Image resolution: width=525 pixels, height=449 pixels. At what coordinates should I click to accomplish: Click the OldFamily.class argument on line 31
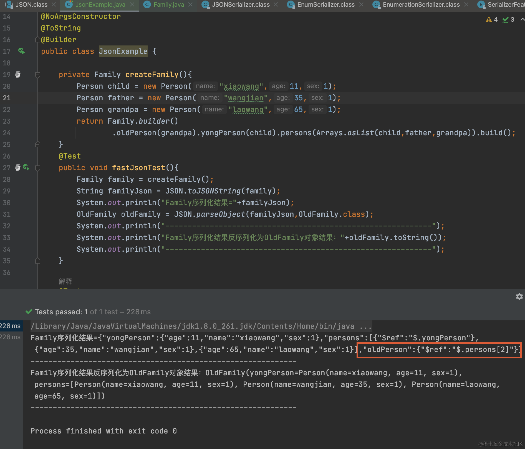point(332,214)
